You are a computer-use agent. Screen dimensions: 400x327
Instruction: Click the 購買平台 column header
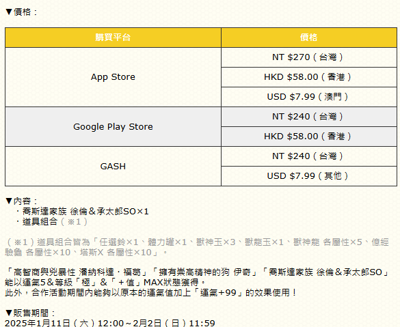tap(113, 38)
